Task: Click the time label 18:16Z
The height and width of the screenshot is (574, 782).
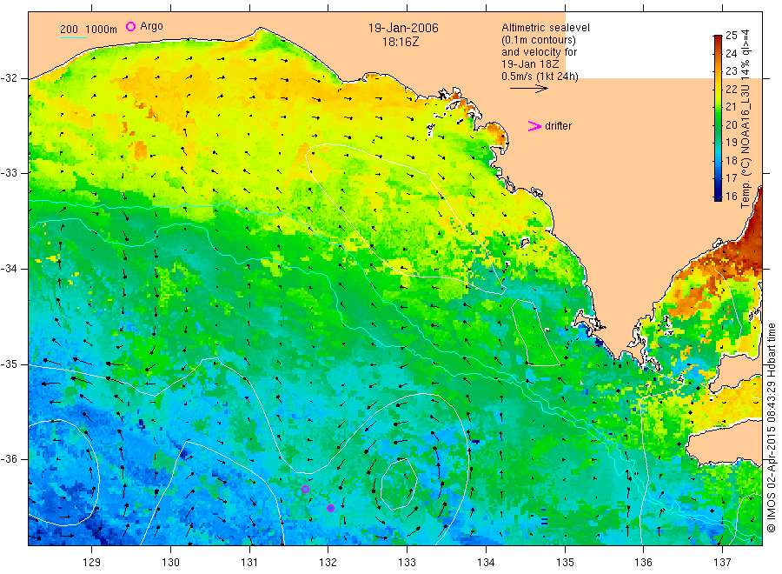Action: click(x=401, y=42)
